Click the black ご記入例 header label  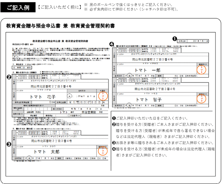(x=18, y=7)
